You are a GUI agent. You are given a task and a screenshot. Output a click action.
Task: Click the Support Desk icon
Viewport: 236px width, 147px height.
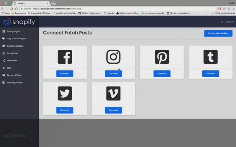pyautogui.click(x=4, y=75)
